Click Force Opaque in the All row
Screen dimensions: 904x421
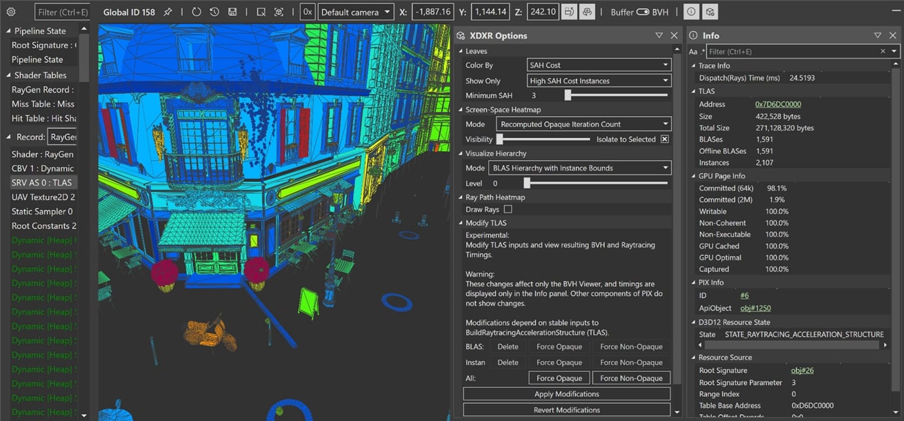pos(559,378)
